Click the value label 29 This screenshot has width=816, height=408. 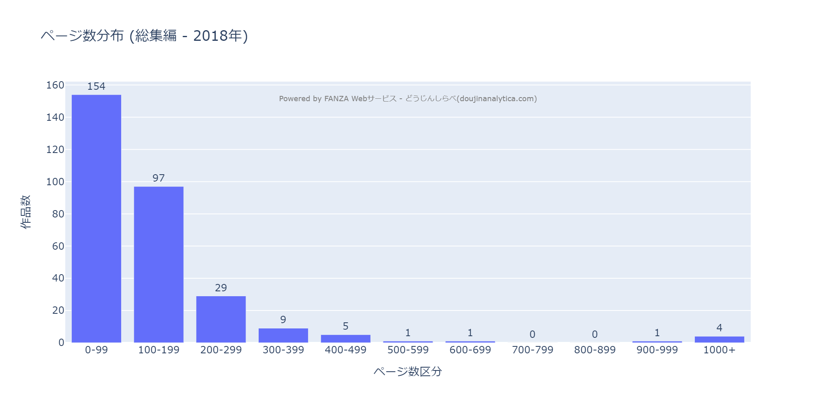coord(221,288)
